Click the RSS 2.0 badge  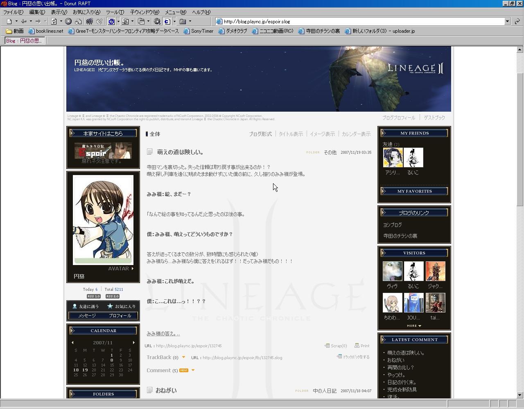pyautogui.click(x=113, y=296)
